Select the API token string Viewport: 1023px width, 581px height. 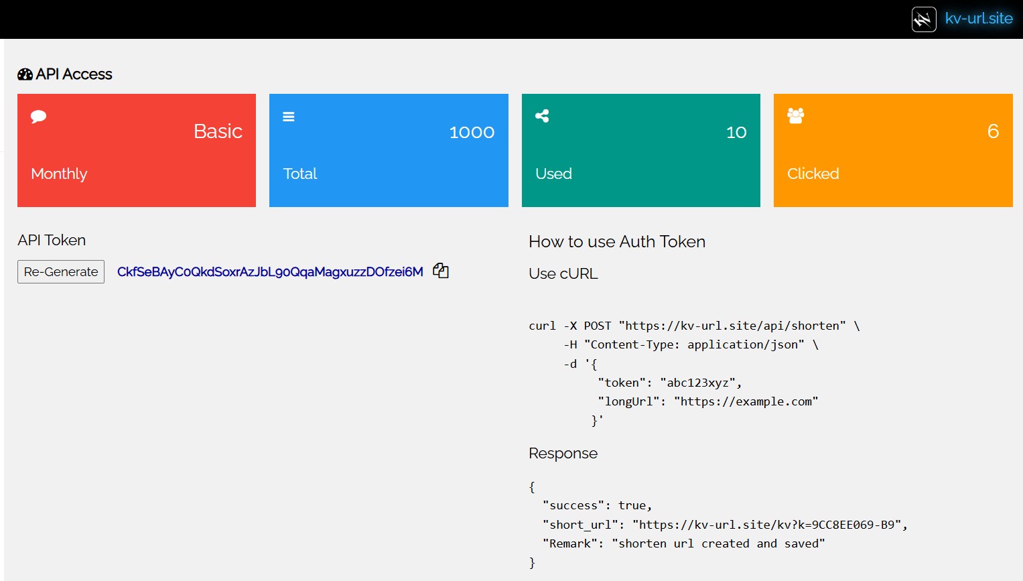pos(270,271)
